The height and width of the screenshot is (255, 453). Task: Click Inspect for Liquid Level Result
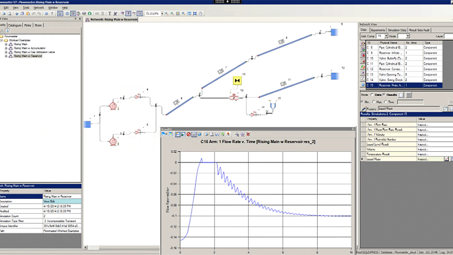[422, 144]
